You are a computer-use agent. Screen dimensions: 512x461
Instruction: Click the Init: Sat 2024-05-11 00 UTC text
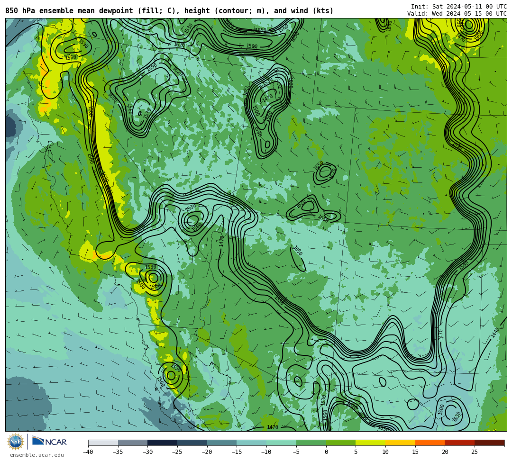459,7
